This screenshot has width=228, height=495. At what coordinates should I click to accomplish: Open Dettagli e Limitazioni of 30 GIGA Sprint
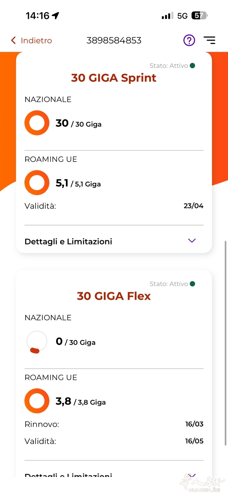[68, 242]
